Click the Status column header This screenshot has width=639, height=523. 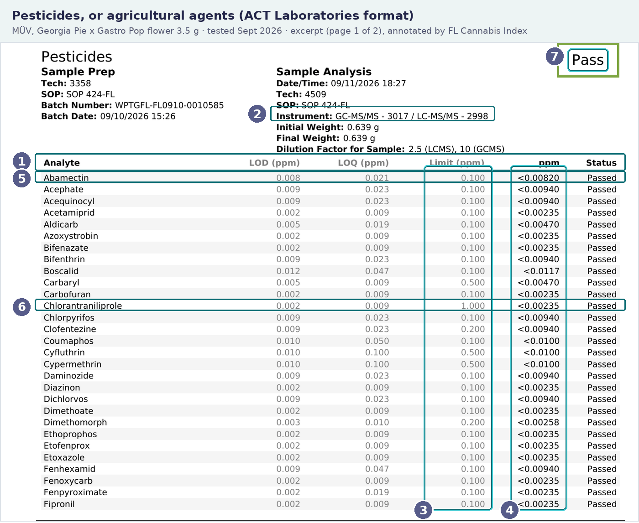click(x=601, y=163)
